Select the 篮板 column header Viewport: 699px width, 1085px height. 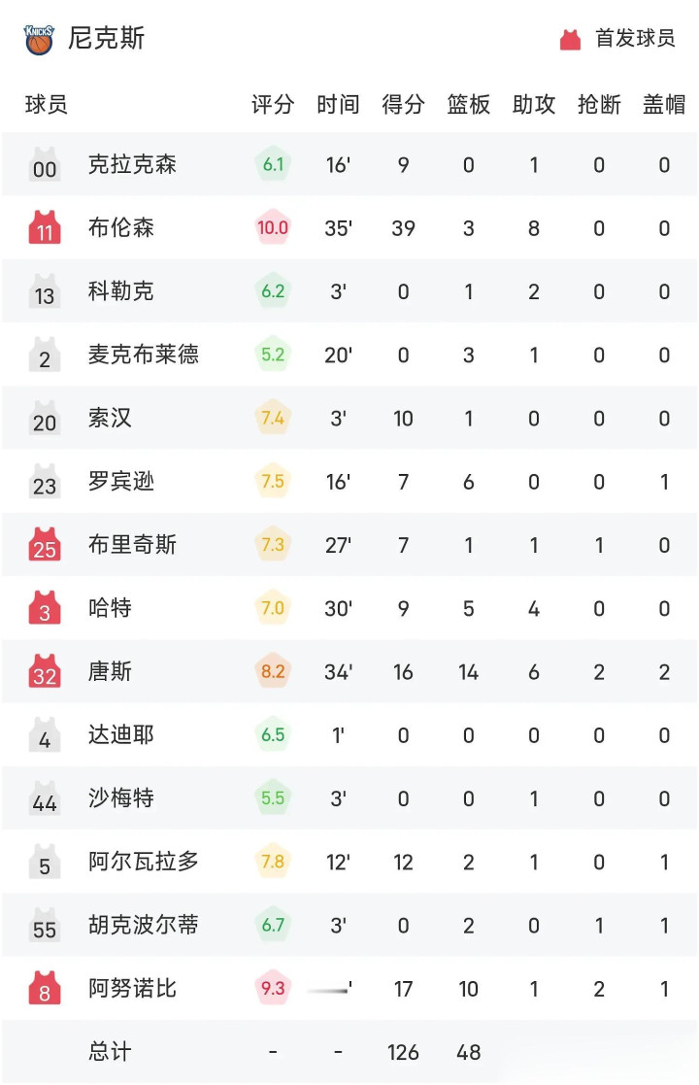pyautogui.click(x=468, y=105)
